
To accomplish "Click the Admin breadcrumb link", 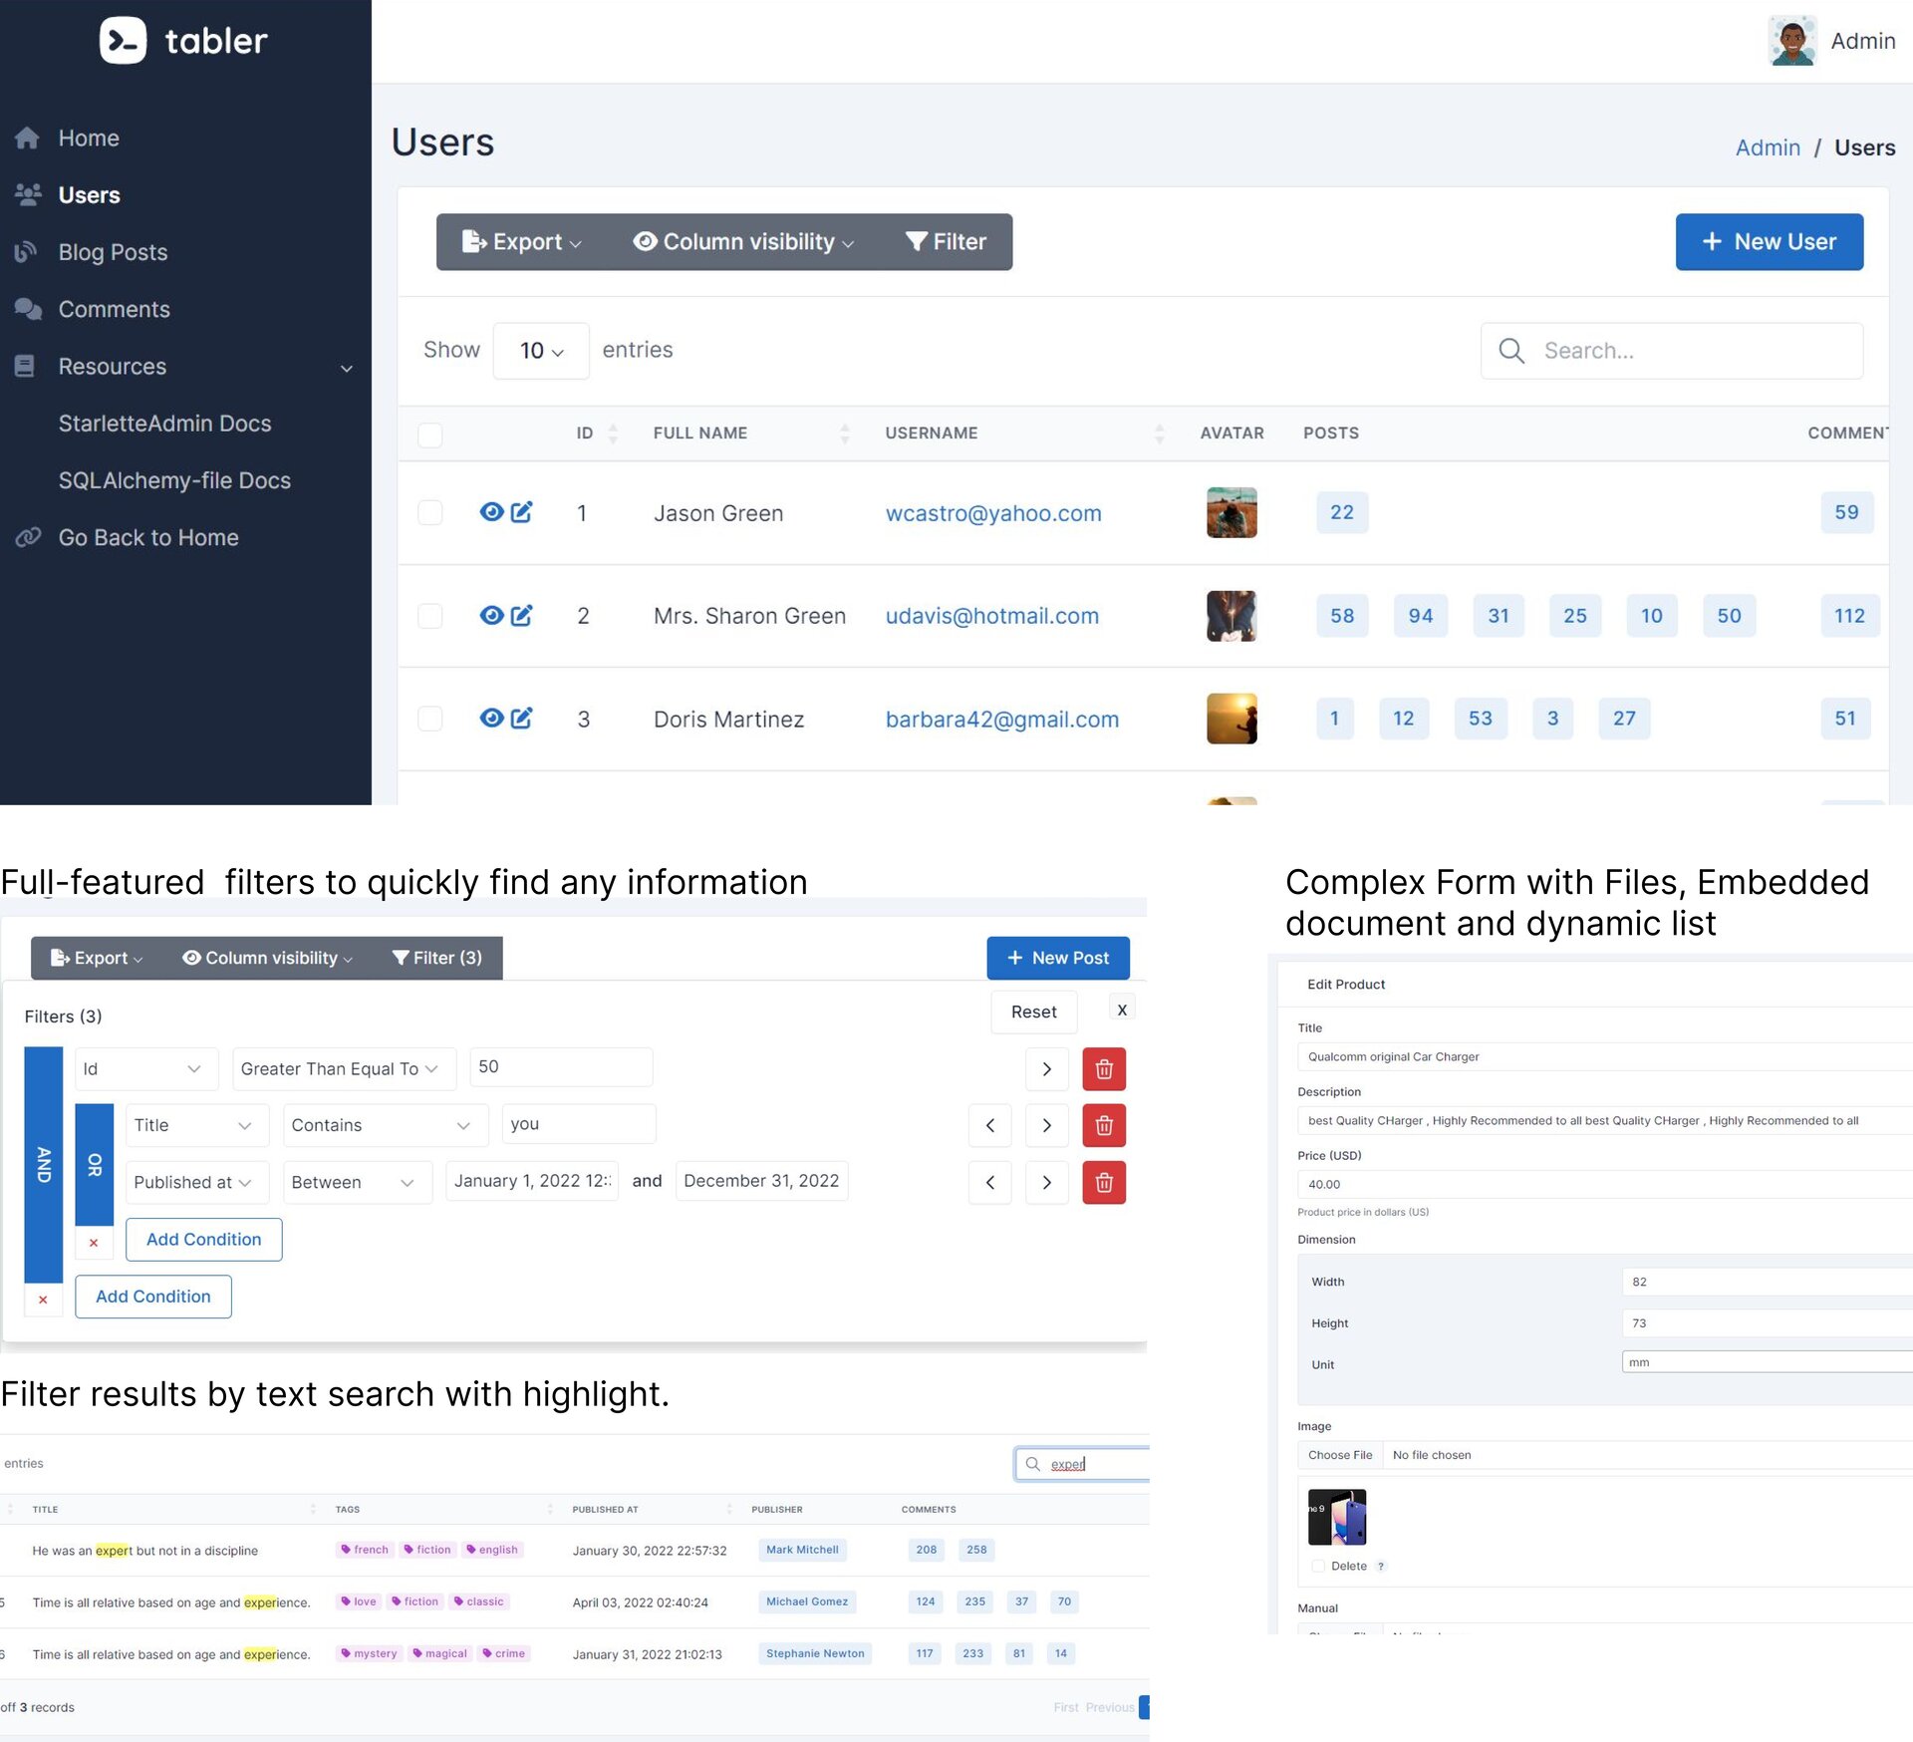I will [x=1768, y=146].
